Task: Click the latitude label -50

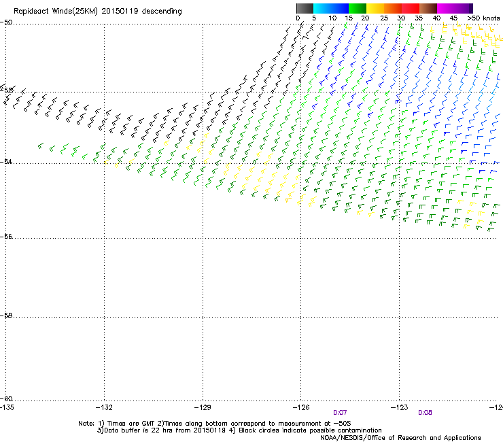Action: [6, 22]
